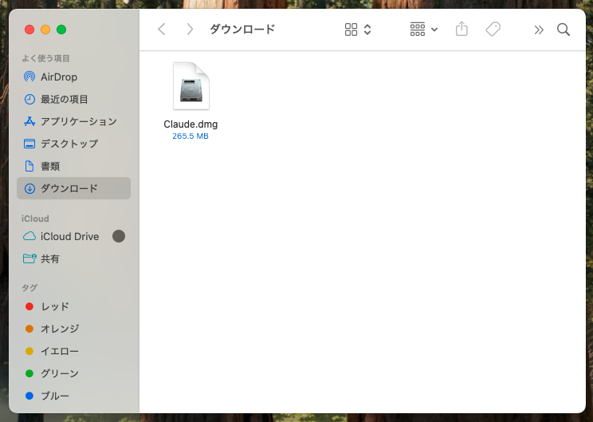Click the Share toolbar icon
Viewport: 593px width, 422px height.
pyautogui.click(x=461, y=29)
